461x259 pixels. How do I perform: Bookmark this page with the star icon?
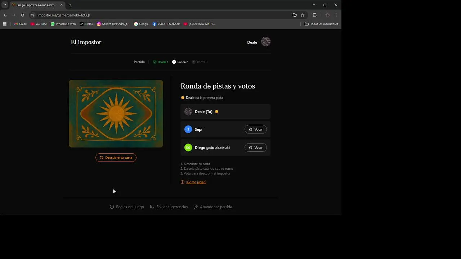click(x=303, y=15)
